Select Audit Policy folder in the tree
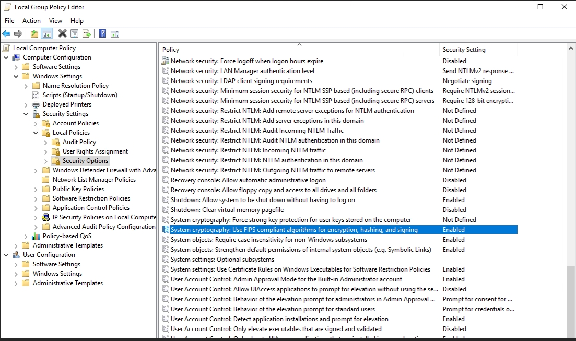The height and width of the screenshot is (341, 576). tap(79, 142)
